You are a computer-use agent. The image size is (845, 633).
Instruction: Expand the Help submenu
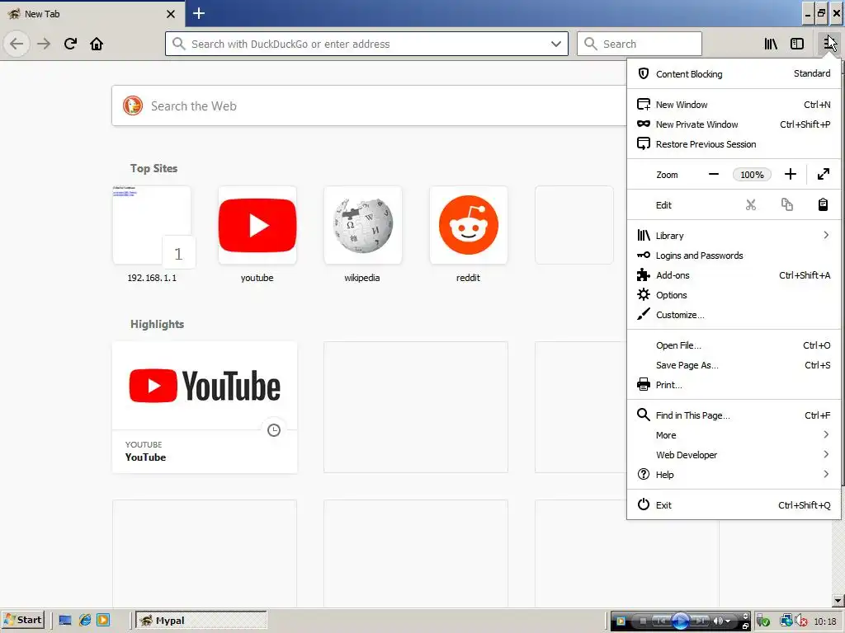coord(734,475)
